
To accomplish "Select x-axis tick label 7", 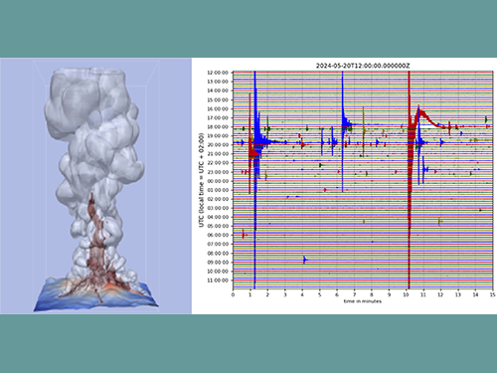I will [x=354, y=294].
